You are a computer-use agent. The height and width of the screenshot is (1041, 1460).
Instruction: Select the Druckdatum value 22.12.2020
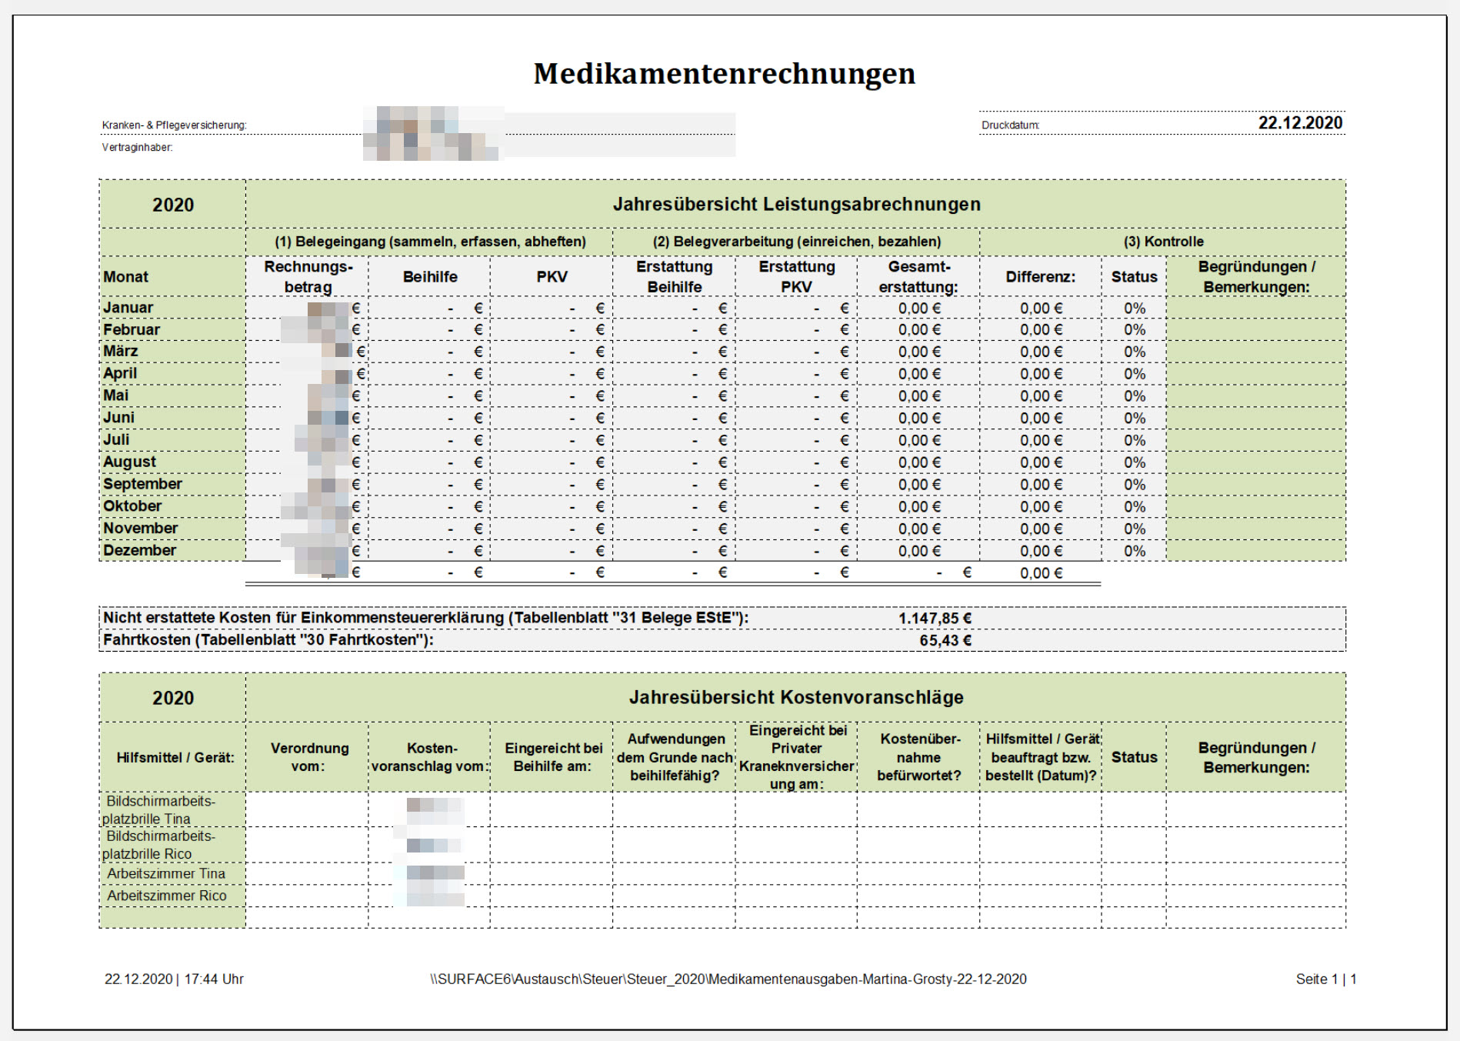[1299, 123]
